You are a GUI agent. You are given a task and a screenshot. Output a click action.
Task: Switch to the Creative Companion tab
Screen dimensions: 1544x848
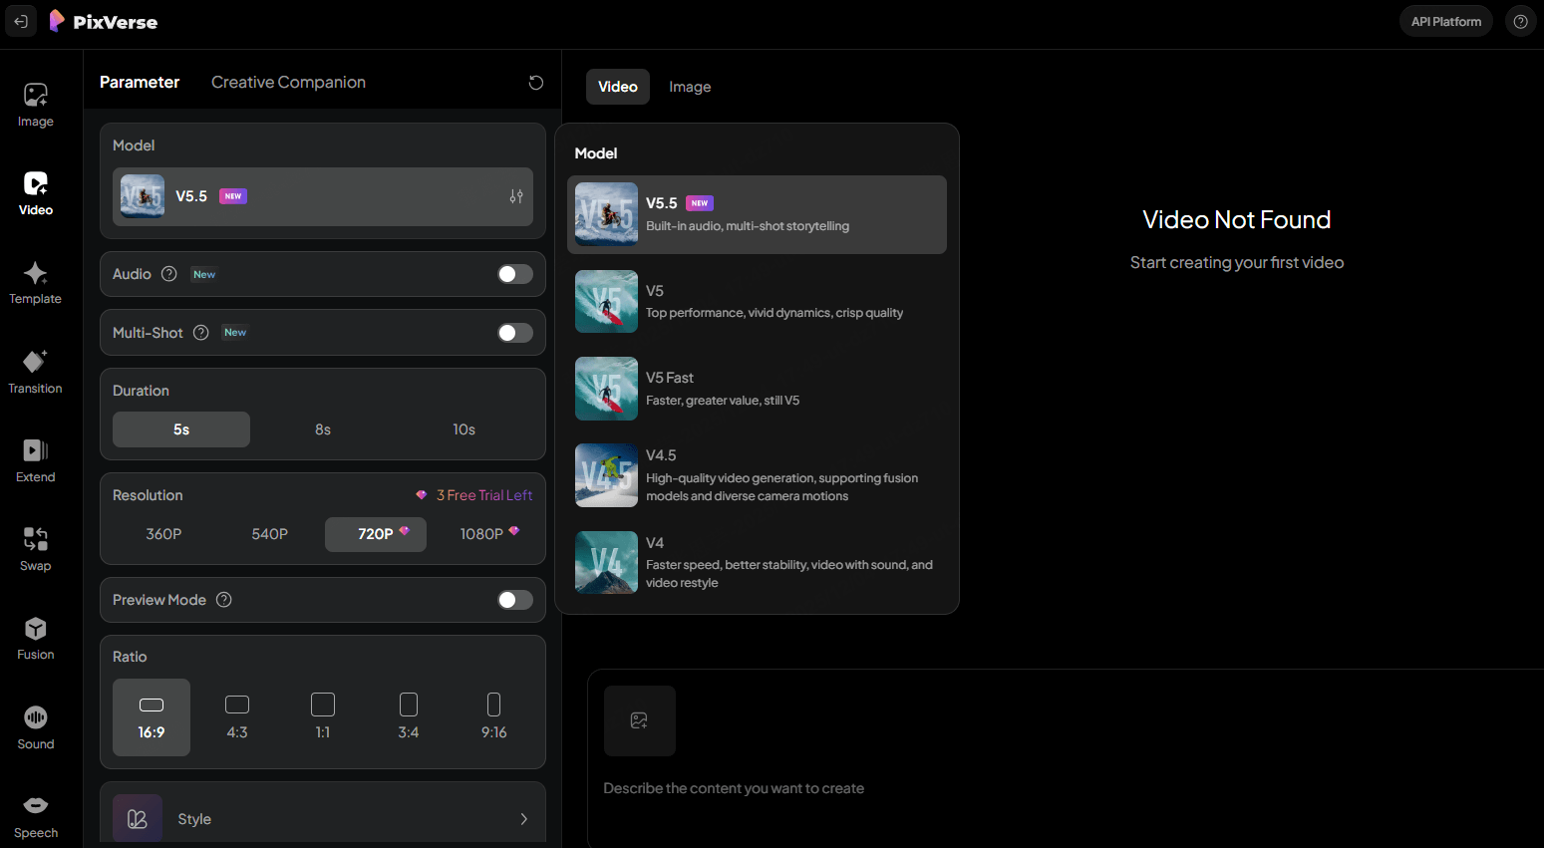[x=288, y=83]
